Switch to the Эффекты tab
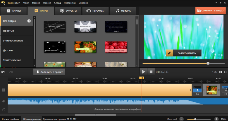This screenshot has height=121, width=228. click(x=68, y=11)
